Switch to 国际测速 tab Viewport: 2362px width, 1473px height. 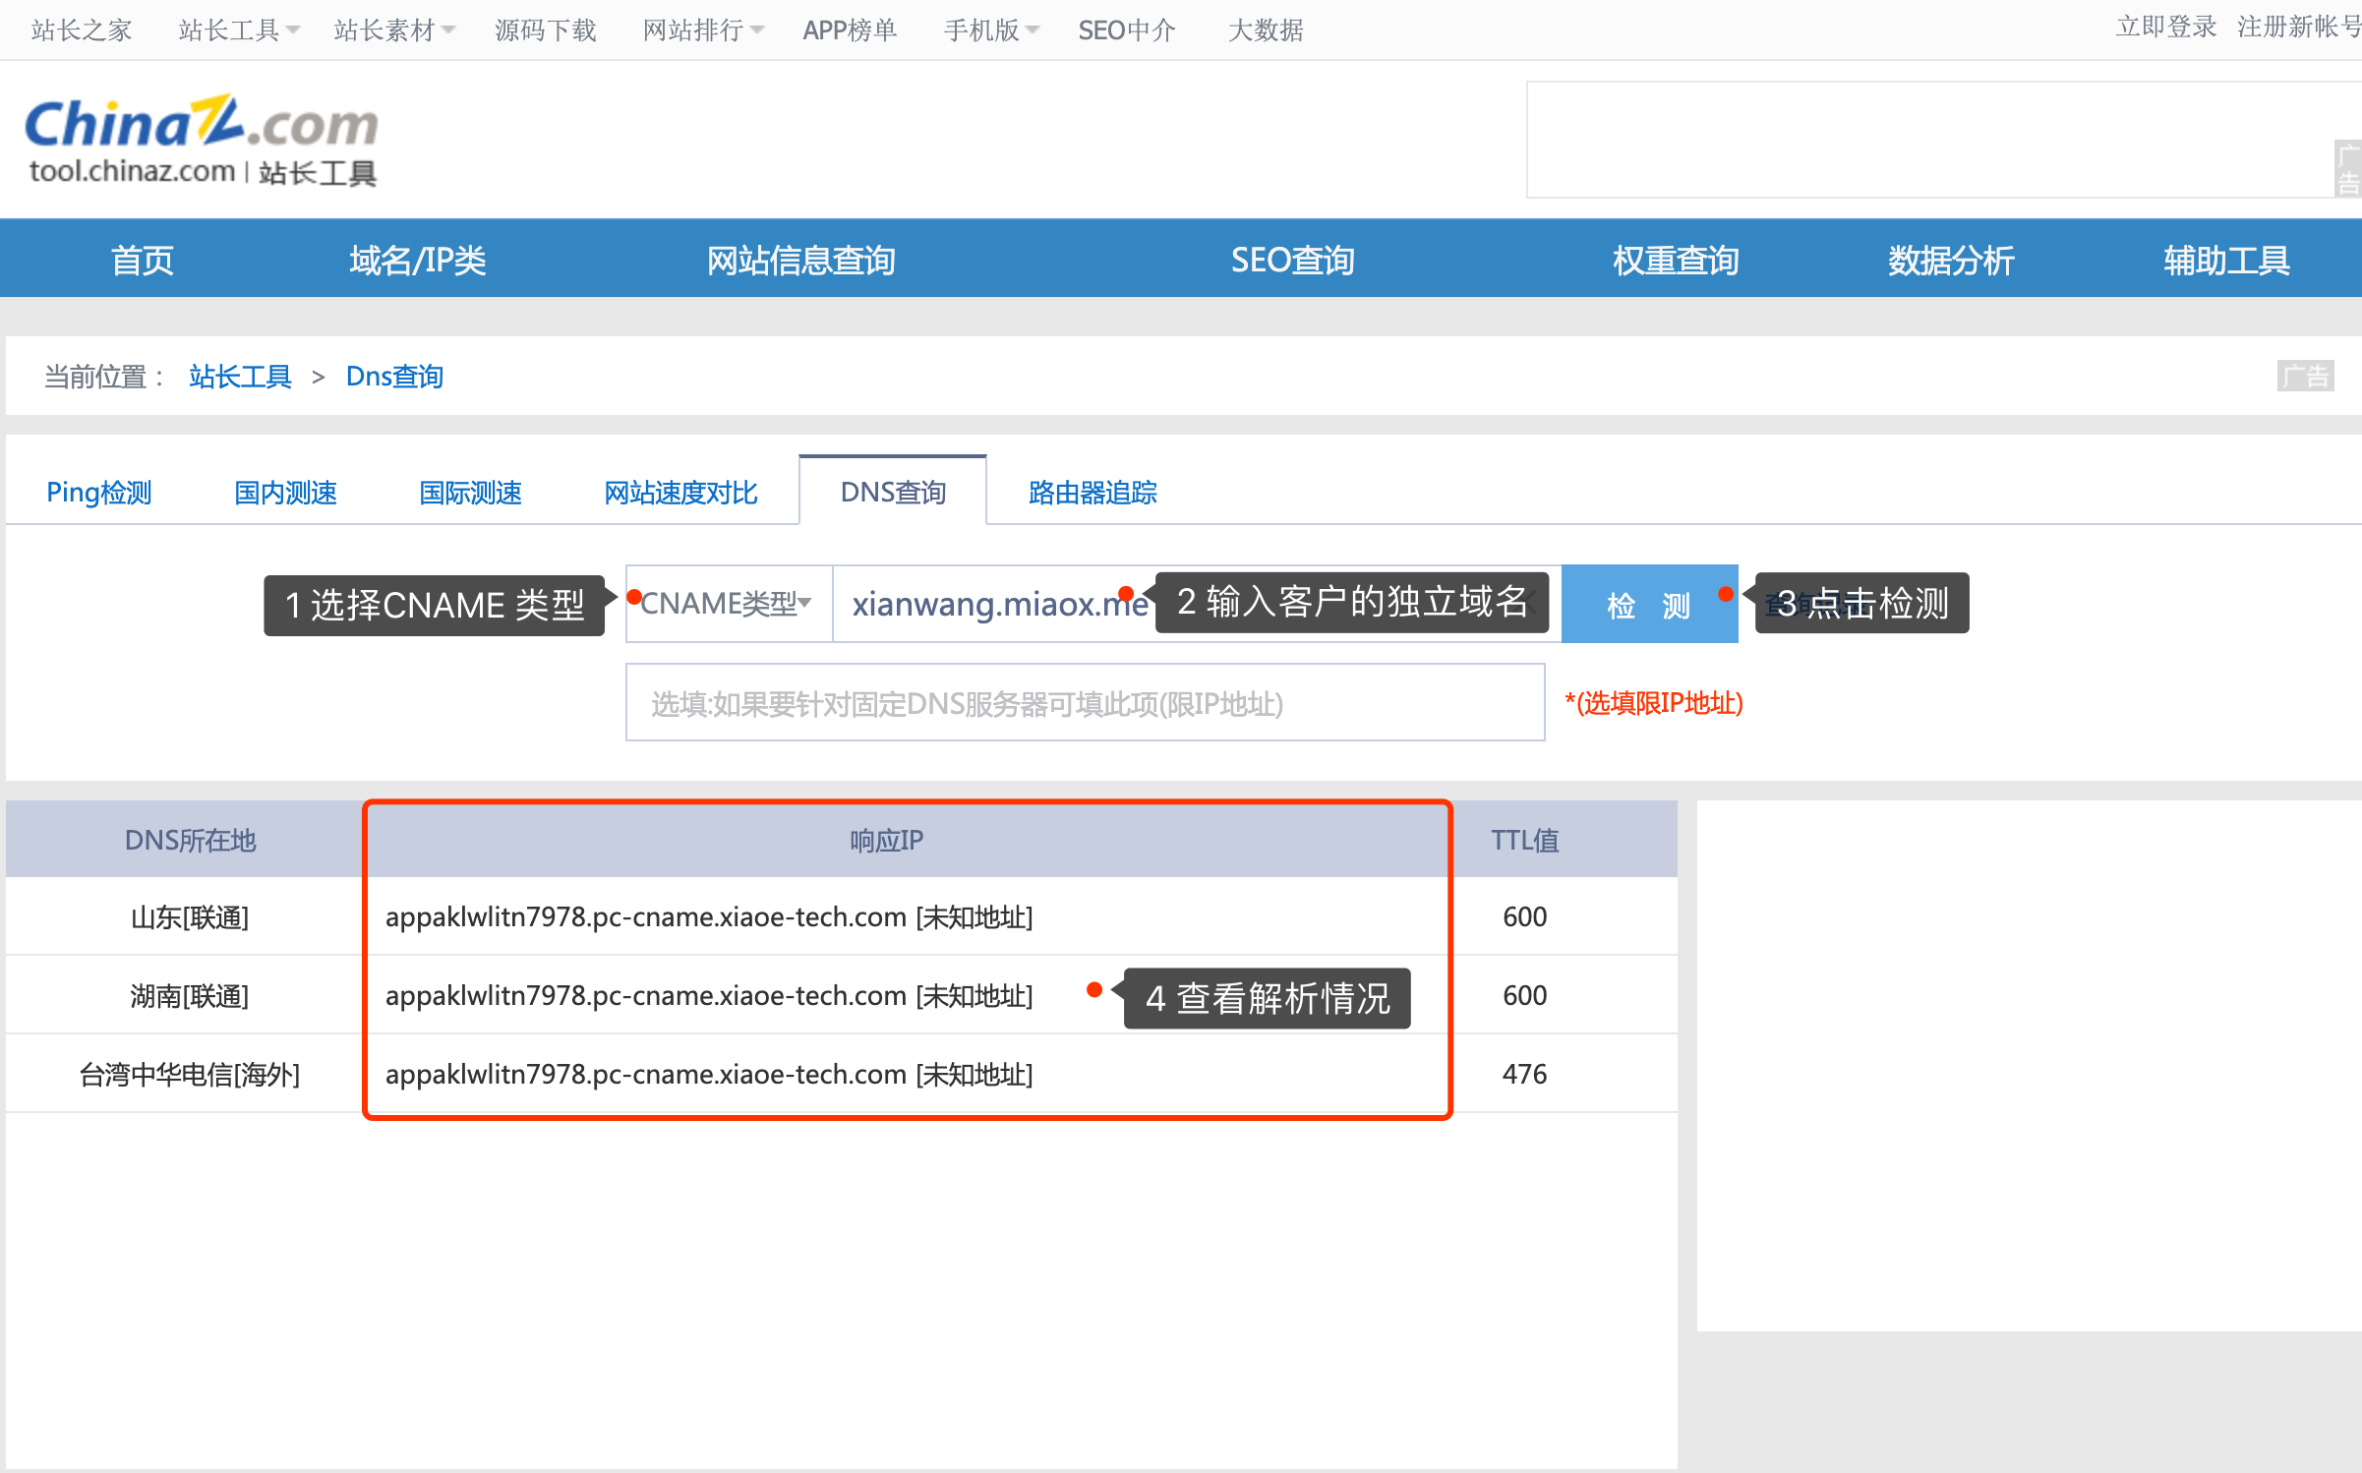(x=471, y=492)
